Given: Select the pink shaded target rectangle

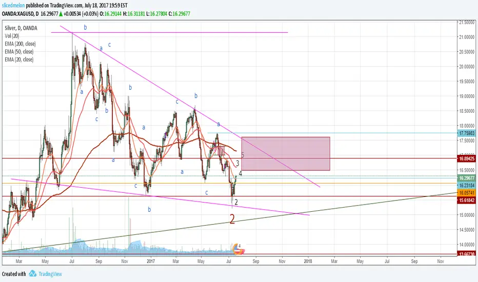Looking at the screenshot, I should [286, 154].
